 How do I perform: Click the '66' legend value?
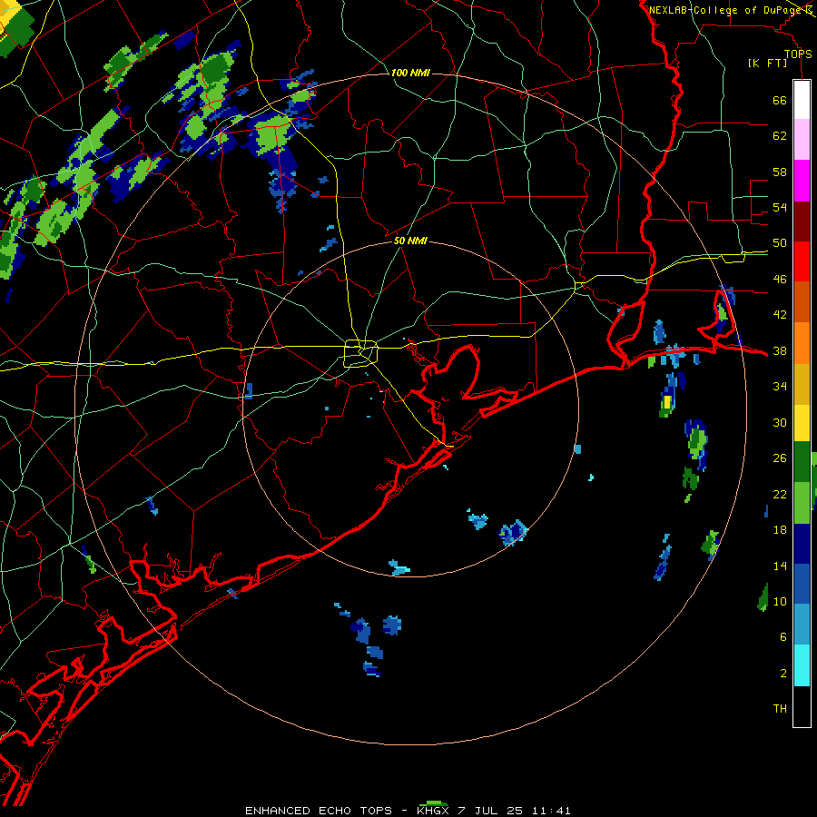pyautogui.click(x=780, y=100)
